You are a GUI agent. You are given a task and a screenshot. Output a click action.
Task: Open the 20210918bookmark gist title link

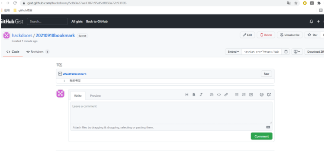pyautogui.click(x=55, y=35)
